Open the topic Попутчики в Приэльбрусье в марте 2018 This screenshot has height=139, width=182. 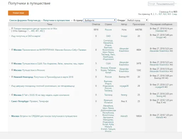click(x=53, y=77)
